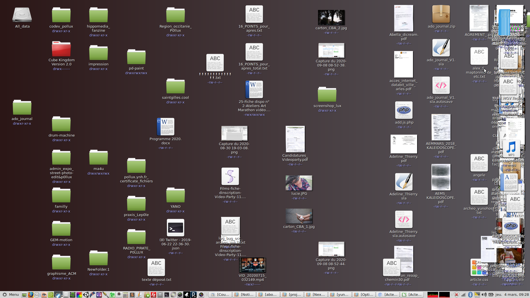
Task: Switch to the [Cou... taskbar window
Action: coord(220,295)
